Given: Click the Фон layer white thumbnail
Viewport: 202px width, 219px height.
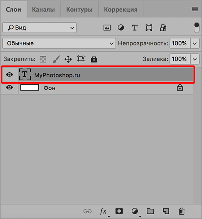Looking at the screenshot, I should (x=29, y=88).
